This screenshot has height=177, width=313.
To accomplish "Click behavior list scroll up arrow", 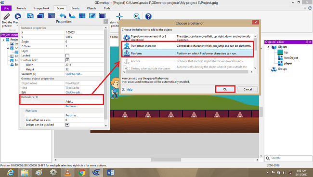I will (x=255, y=36).
